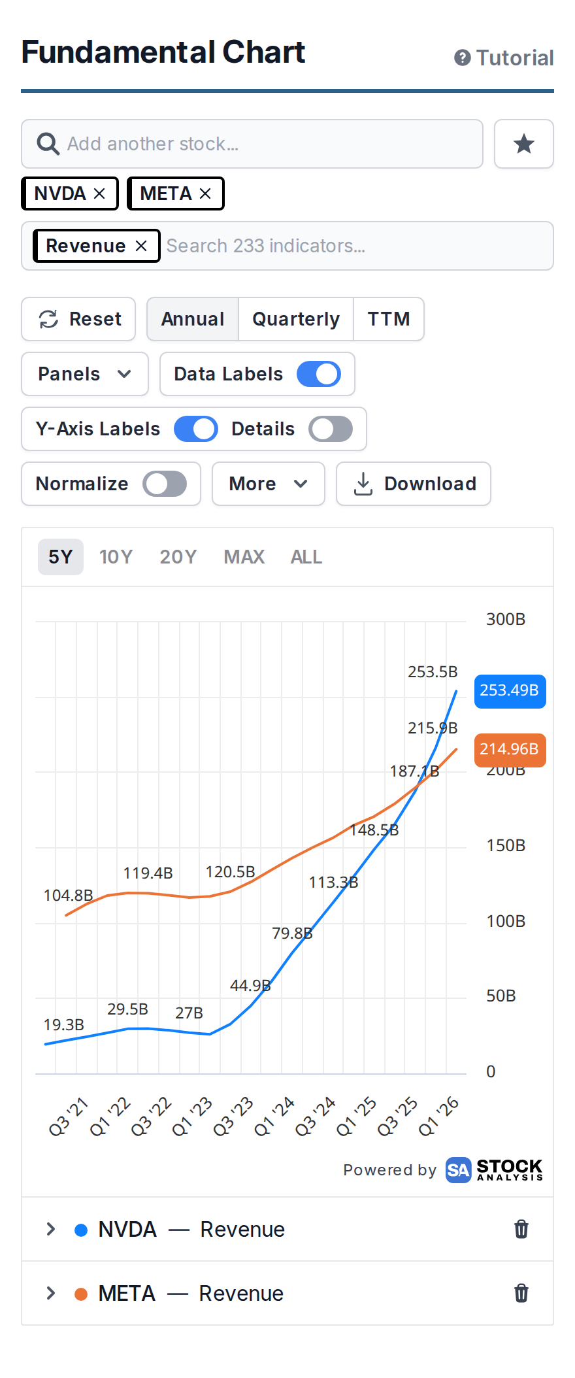This screenshot has height=1378, width=575.
Task: Select the Annual period tab
Action: tap(193, 319)
